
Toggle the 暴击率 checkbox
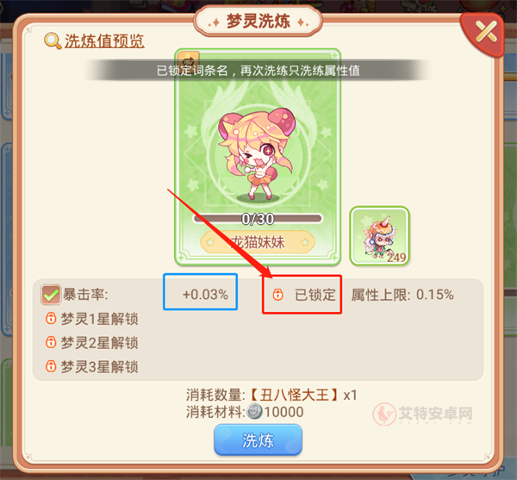51,294
